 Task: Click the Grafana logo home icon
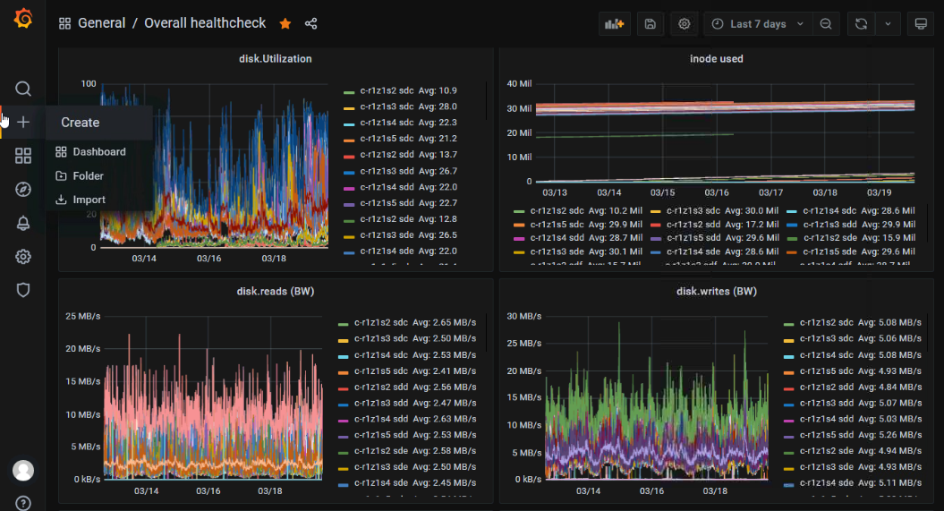pyautogui.click(x=23, y=20)
